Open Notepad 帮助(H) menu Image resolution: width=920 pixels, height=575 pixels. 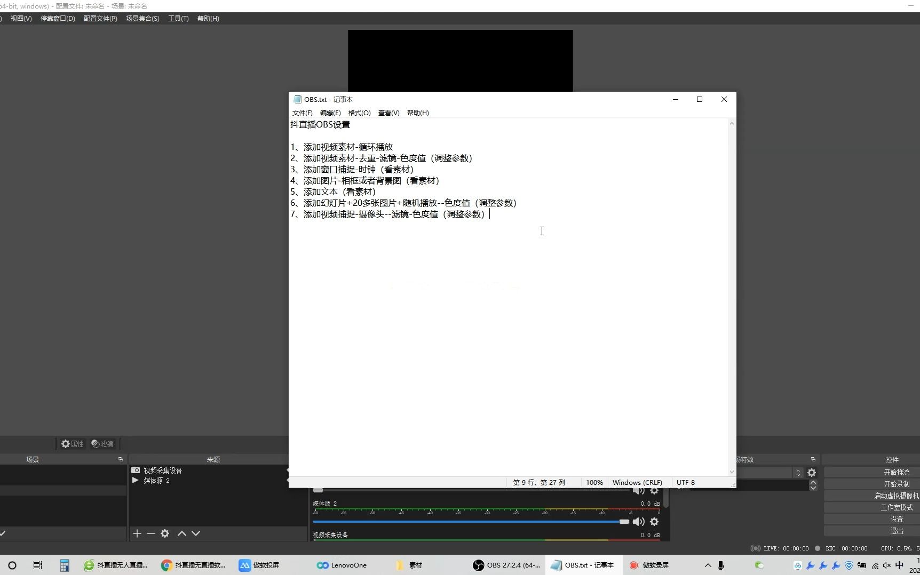click(418, 113)
